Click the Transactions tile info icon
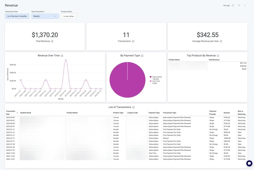This screenshot has height=170, width=254. click(x=133, y=41)
